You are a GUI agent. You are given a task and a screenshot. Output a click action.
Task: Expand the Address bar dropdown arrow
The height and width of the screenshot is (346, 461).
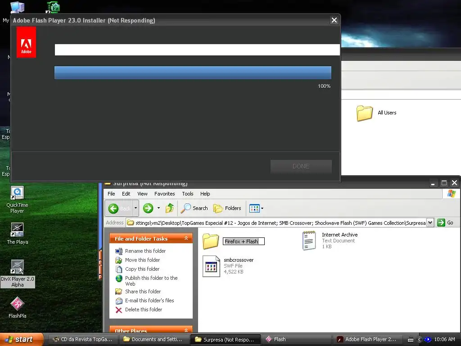[430, 223]
